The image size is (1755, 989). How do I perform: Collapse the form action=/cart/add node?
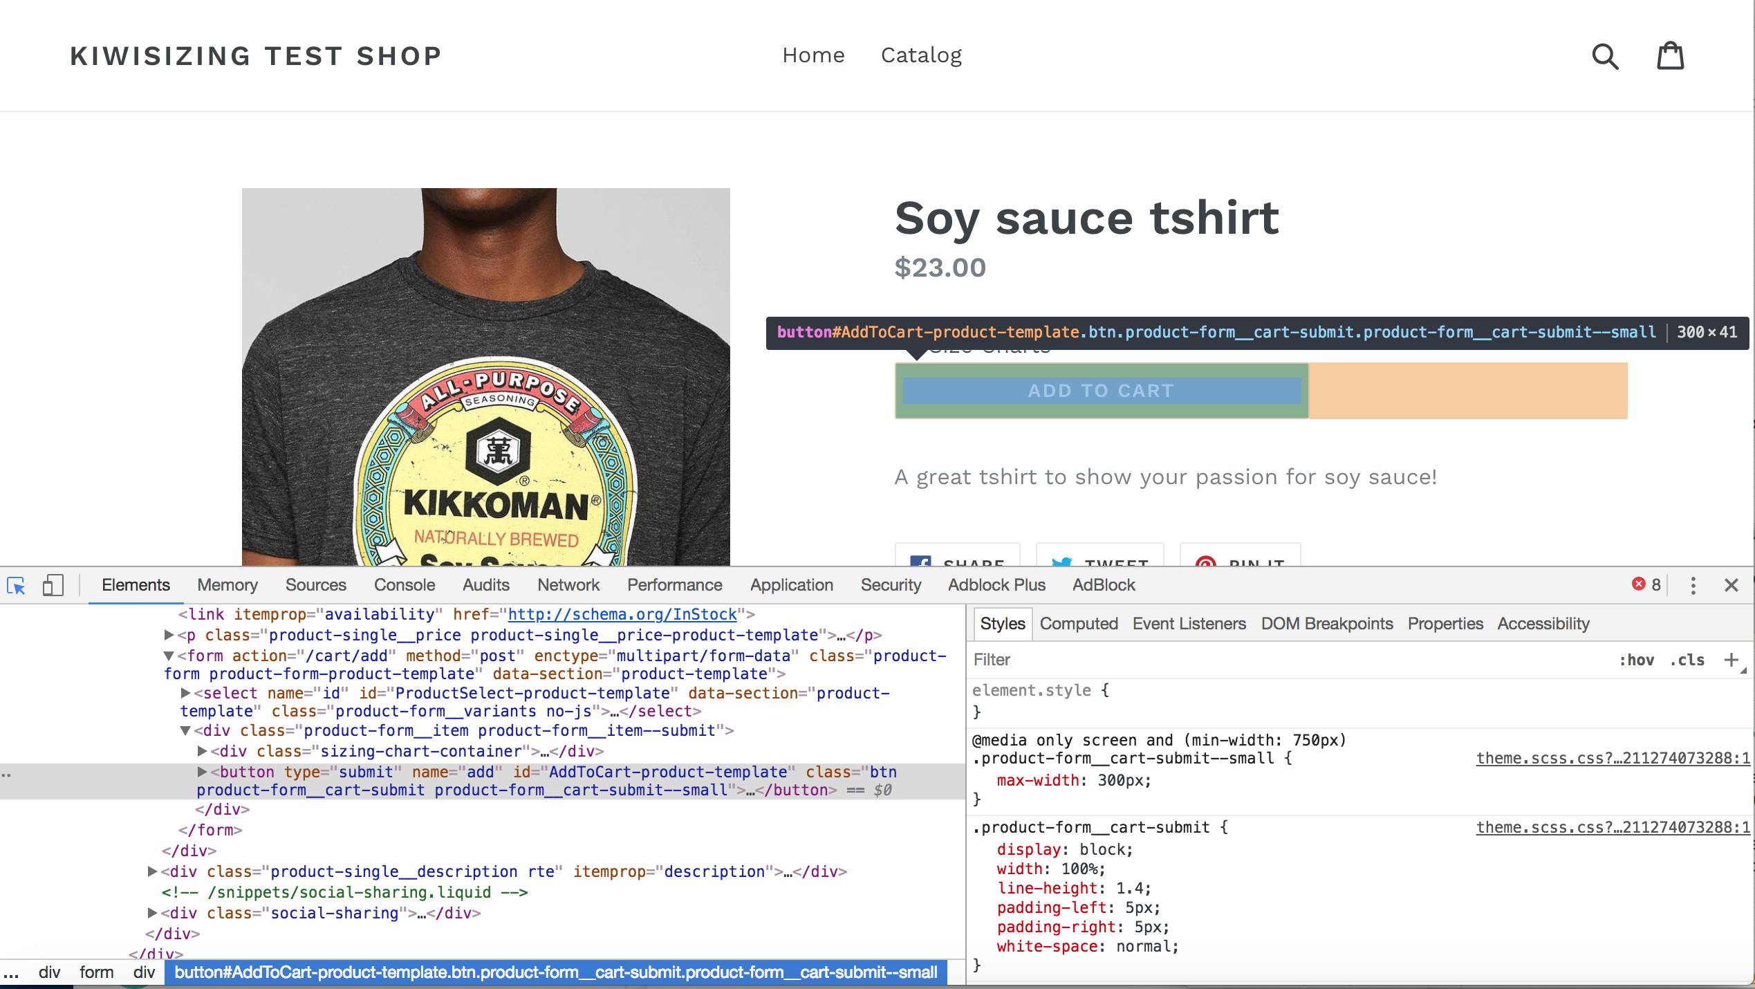(x=169, y=656)
